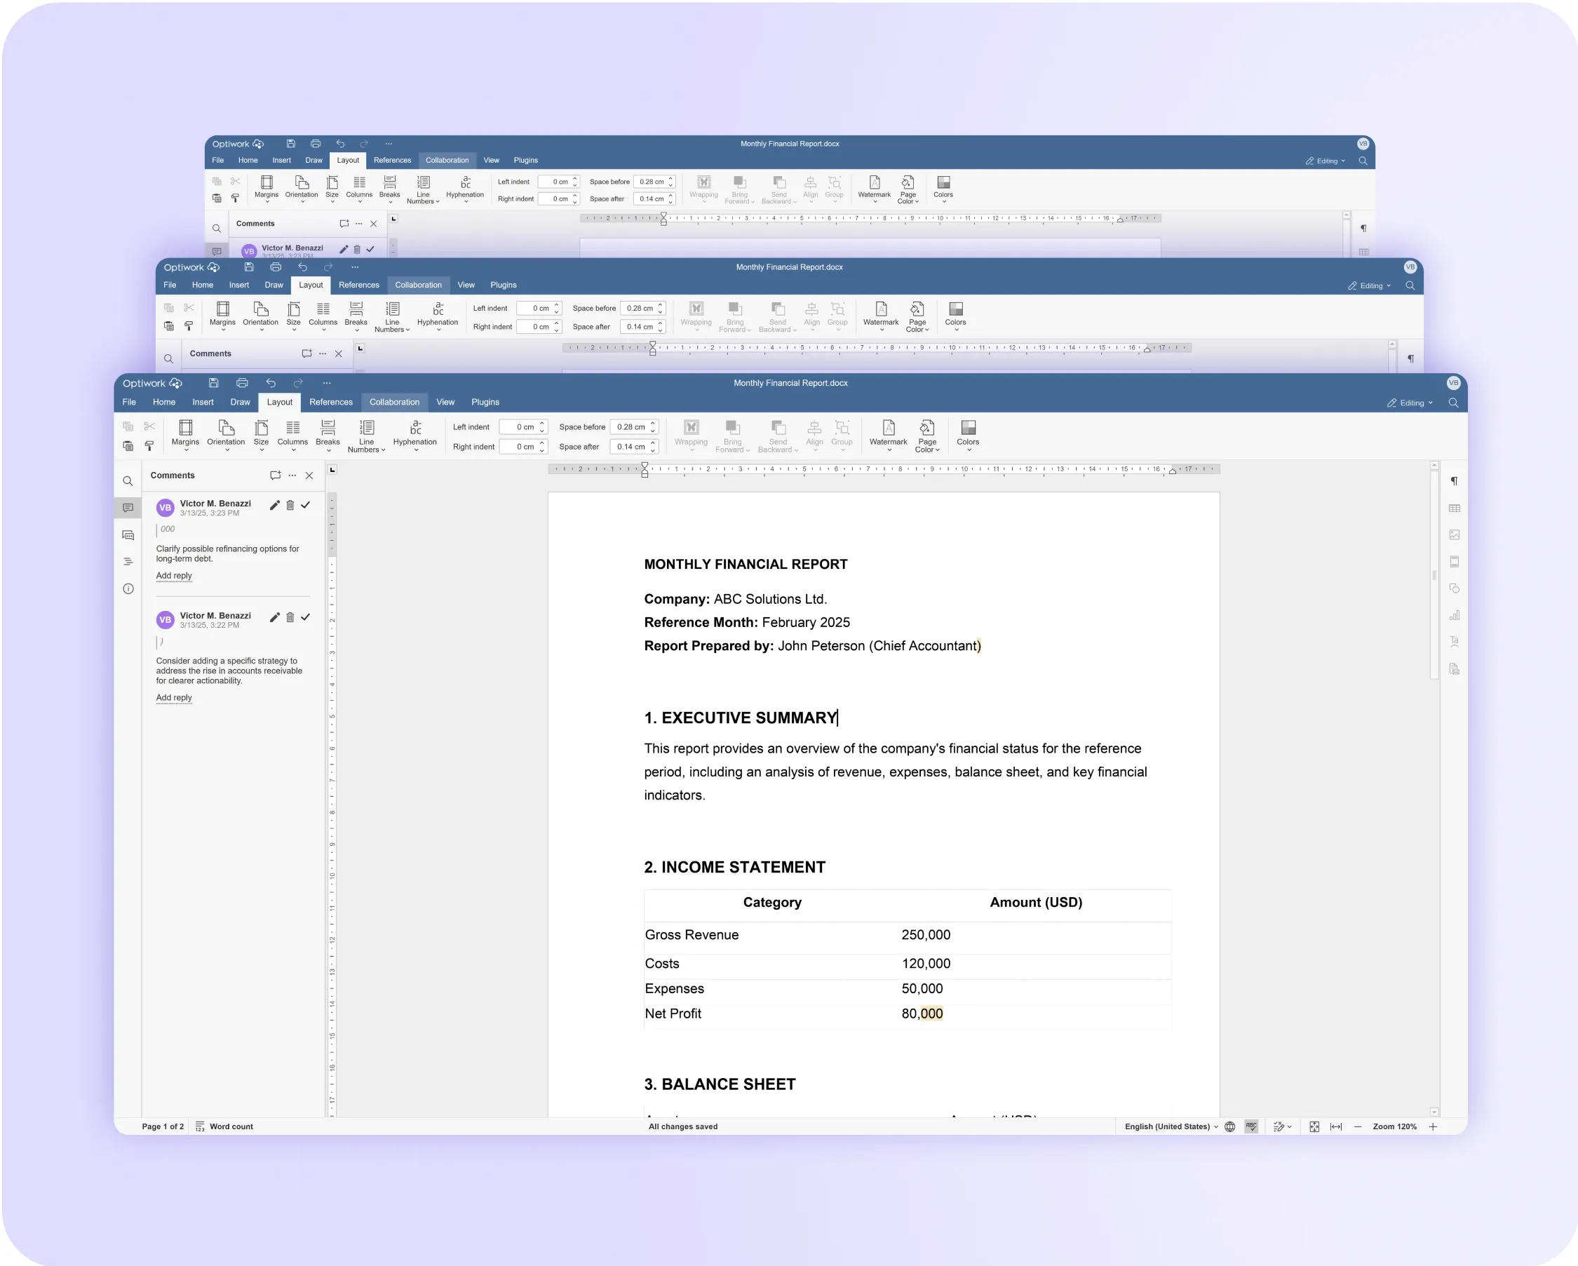Open the File menu in front window
This screenshot has width=1578, height=1266.
click(129, 402)
